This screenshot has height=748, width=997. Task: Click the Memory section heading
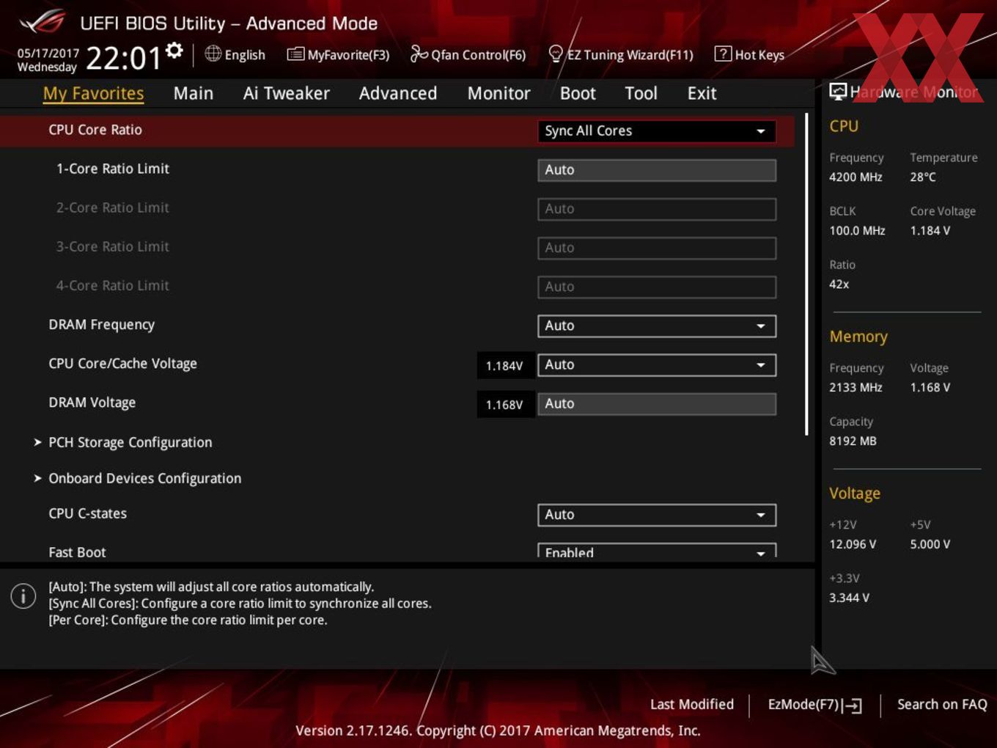coord(858,337)
